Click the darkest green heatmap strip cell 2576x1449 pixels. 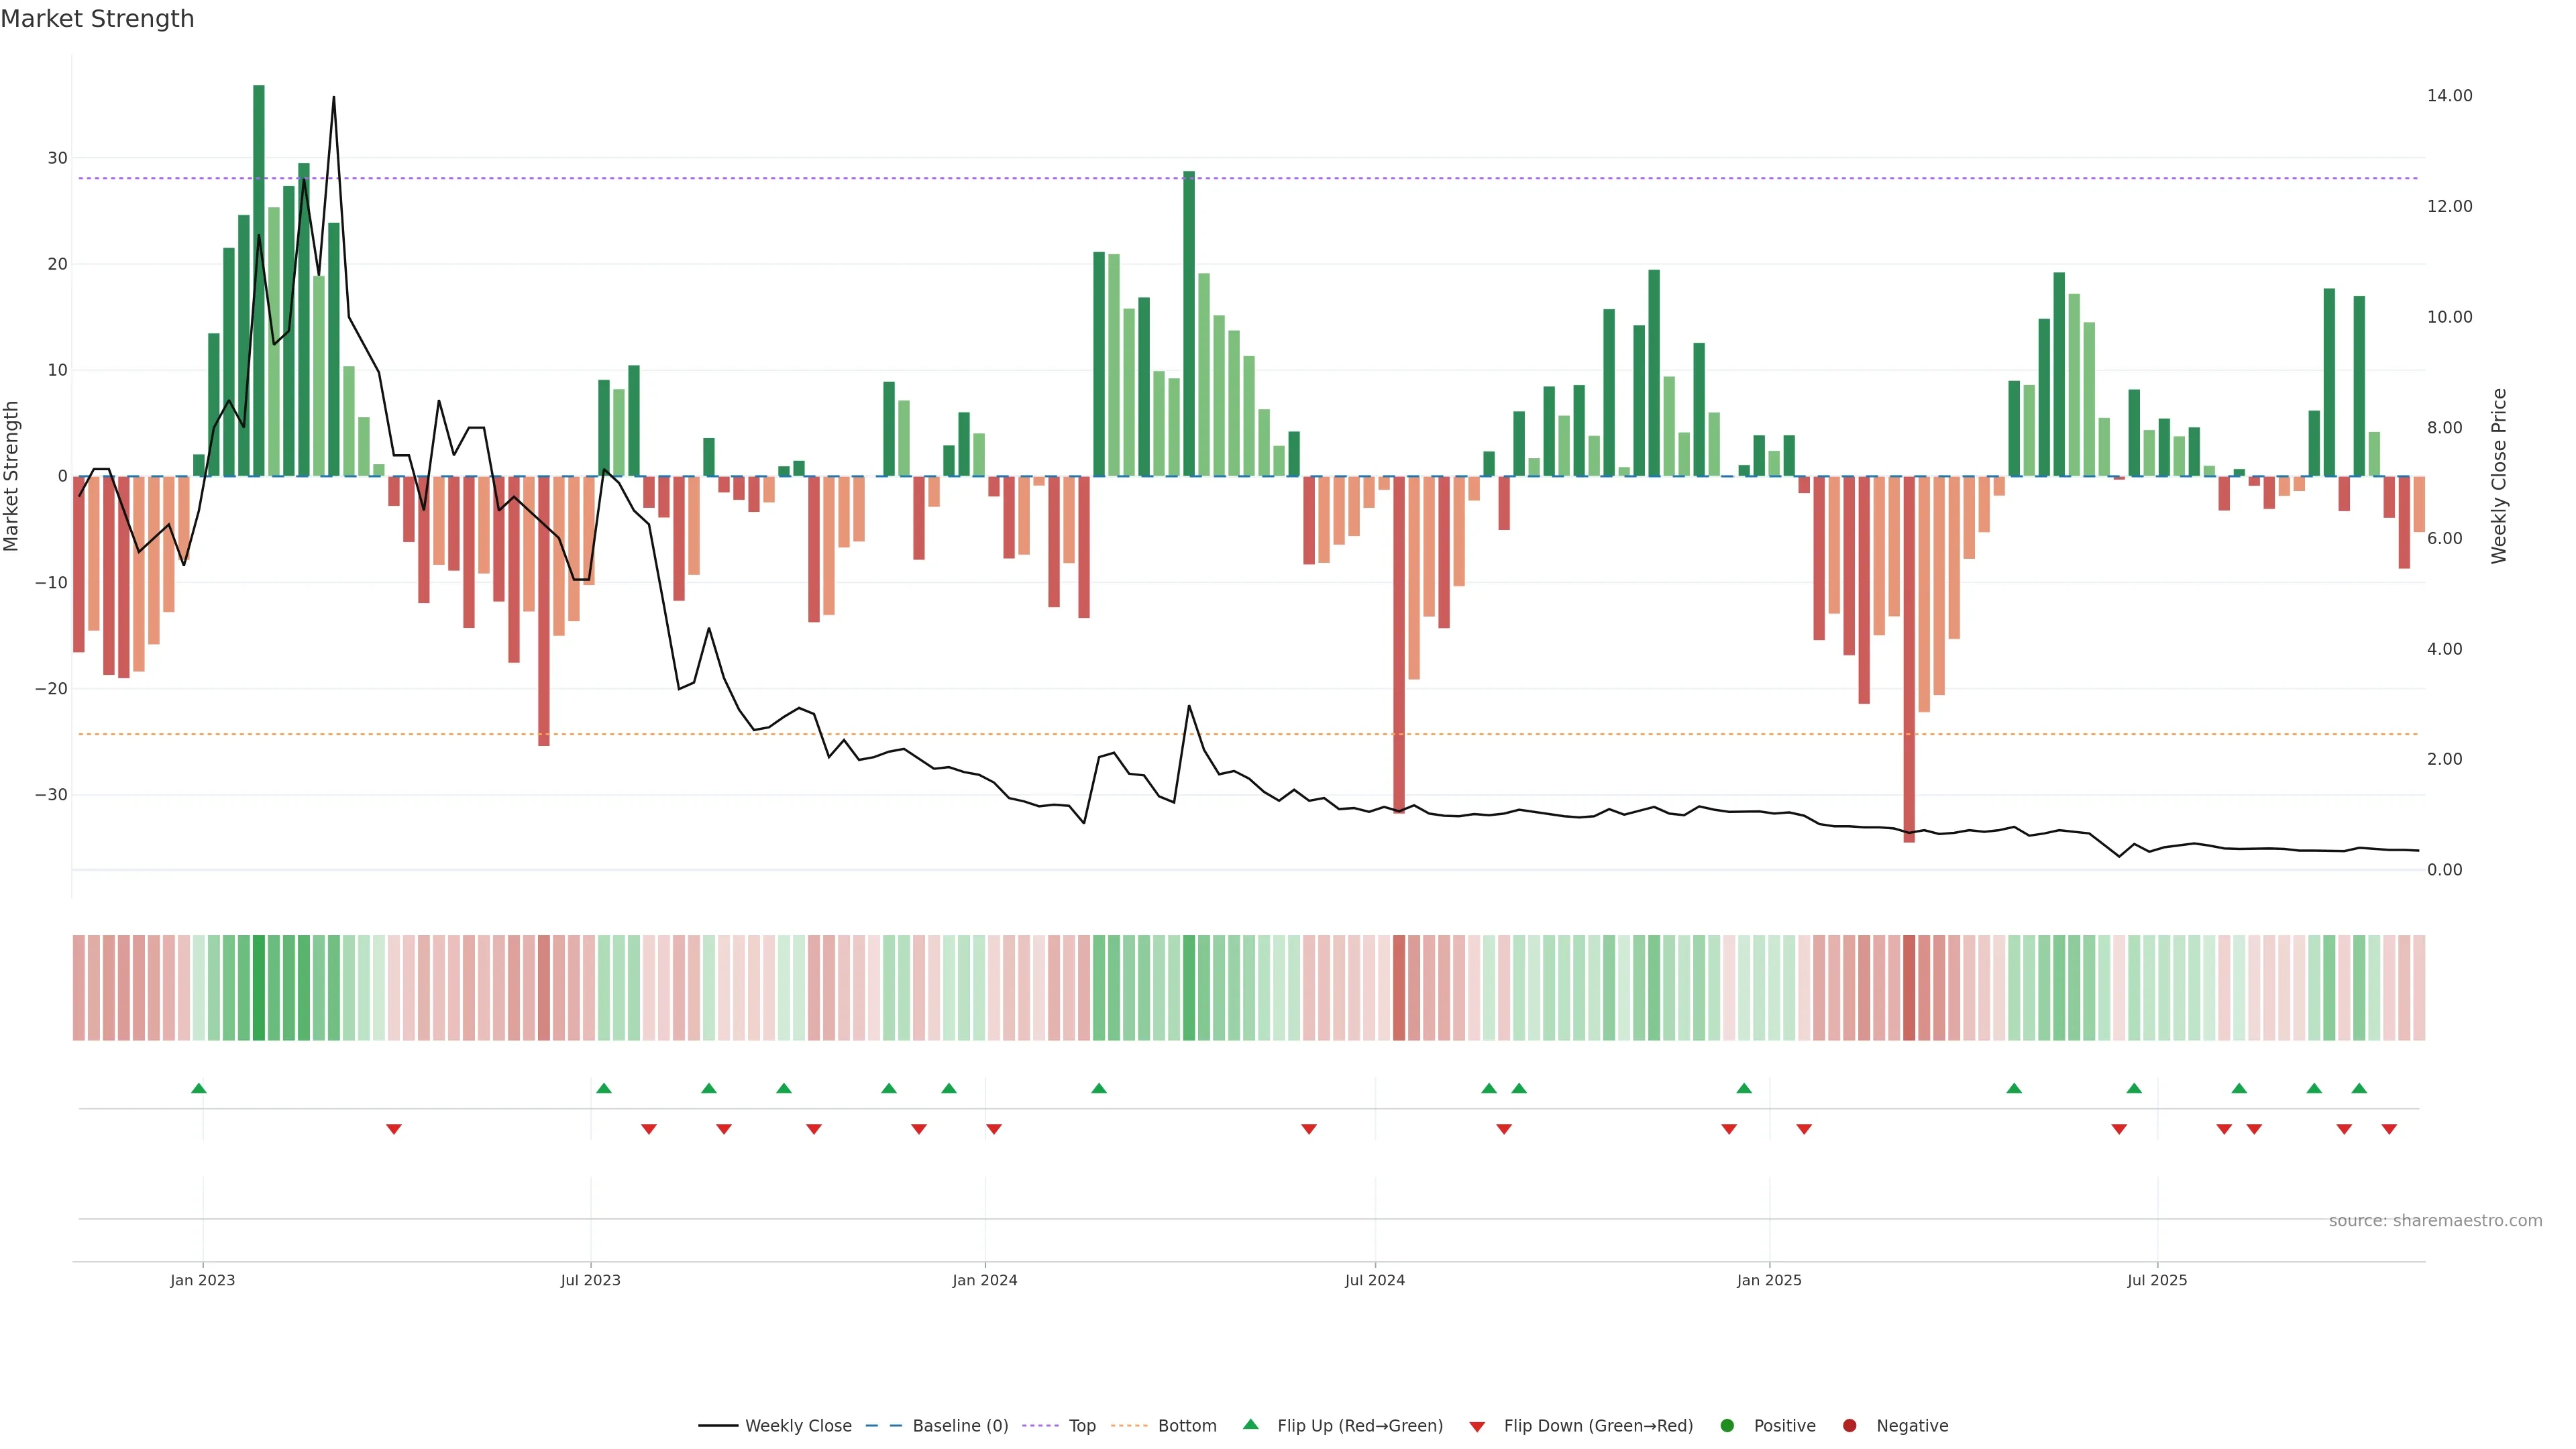pyautogui.click(x=259, y=987)
